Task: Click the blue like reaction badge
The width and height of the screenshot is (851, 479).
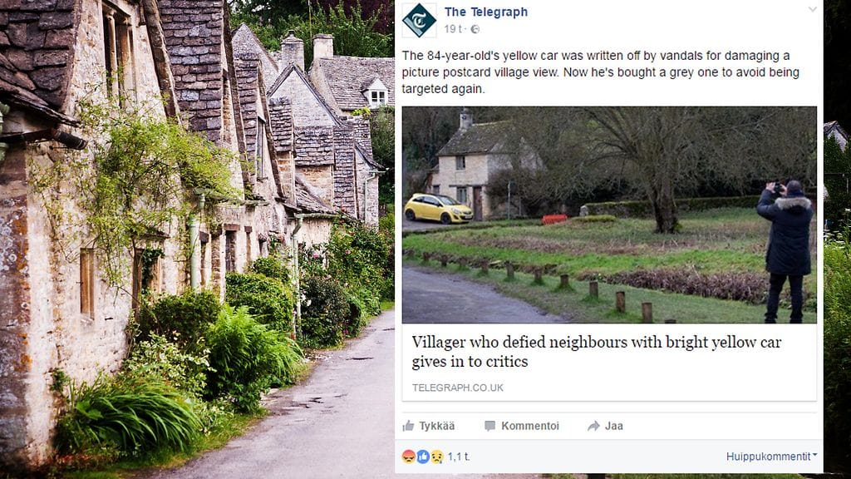Action: [x=423, y=457]
